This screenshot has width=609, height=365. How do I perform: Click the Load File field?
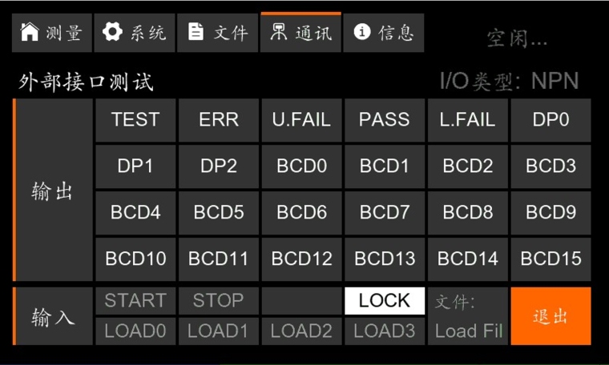pyautogui.click(x=468, y=331)
